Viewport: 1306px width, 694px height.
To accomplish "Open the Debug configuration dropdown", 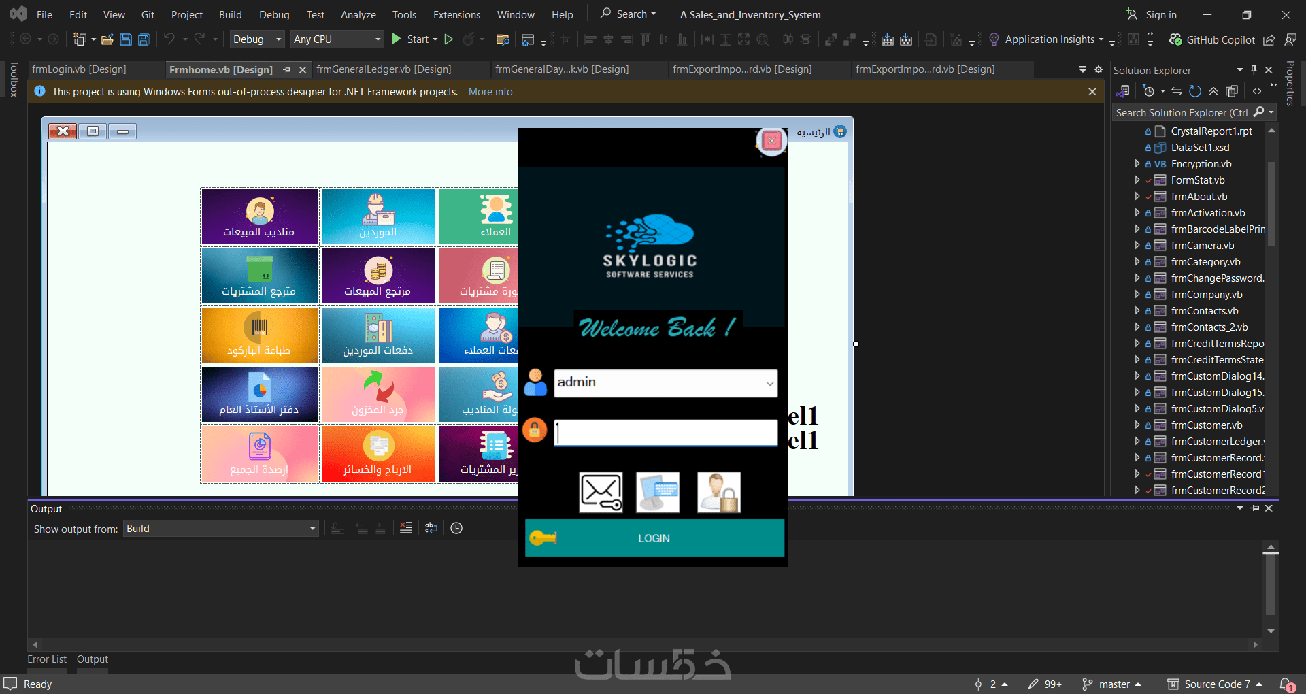I will coord(257,39).
